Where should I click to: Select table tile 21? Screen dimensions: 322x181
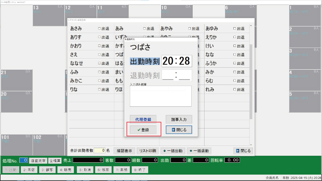(17, 80)
